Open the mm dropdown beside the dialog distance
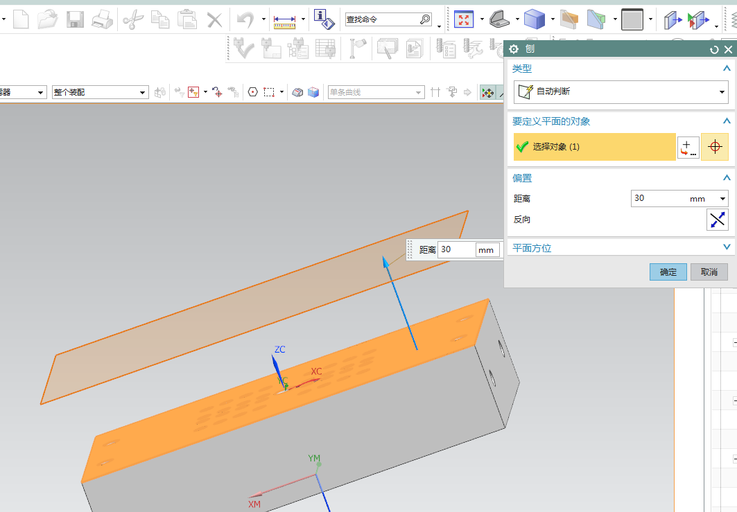The width and height of the screenshot is (737, 512). click(x=722, y=199)
